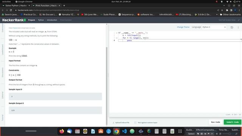Select the Print Function browser tab
This screenshot has height=136, width=242.
pyautogui.click(x=46, y=6)
